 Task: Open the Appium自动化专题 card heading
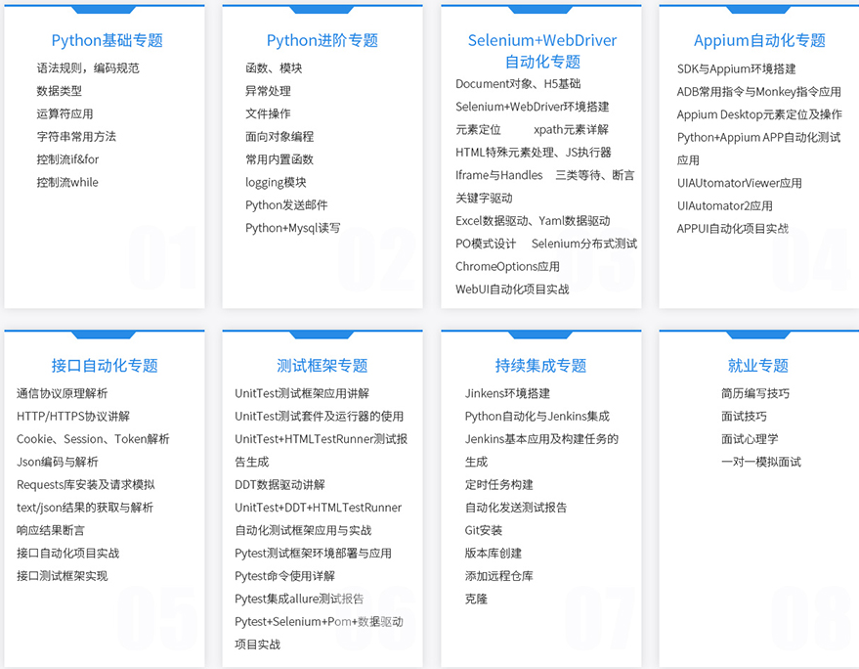[x=757, y=40]
